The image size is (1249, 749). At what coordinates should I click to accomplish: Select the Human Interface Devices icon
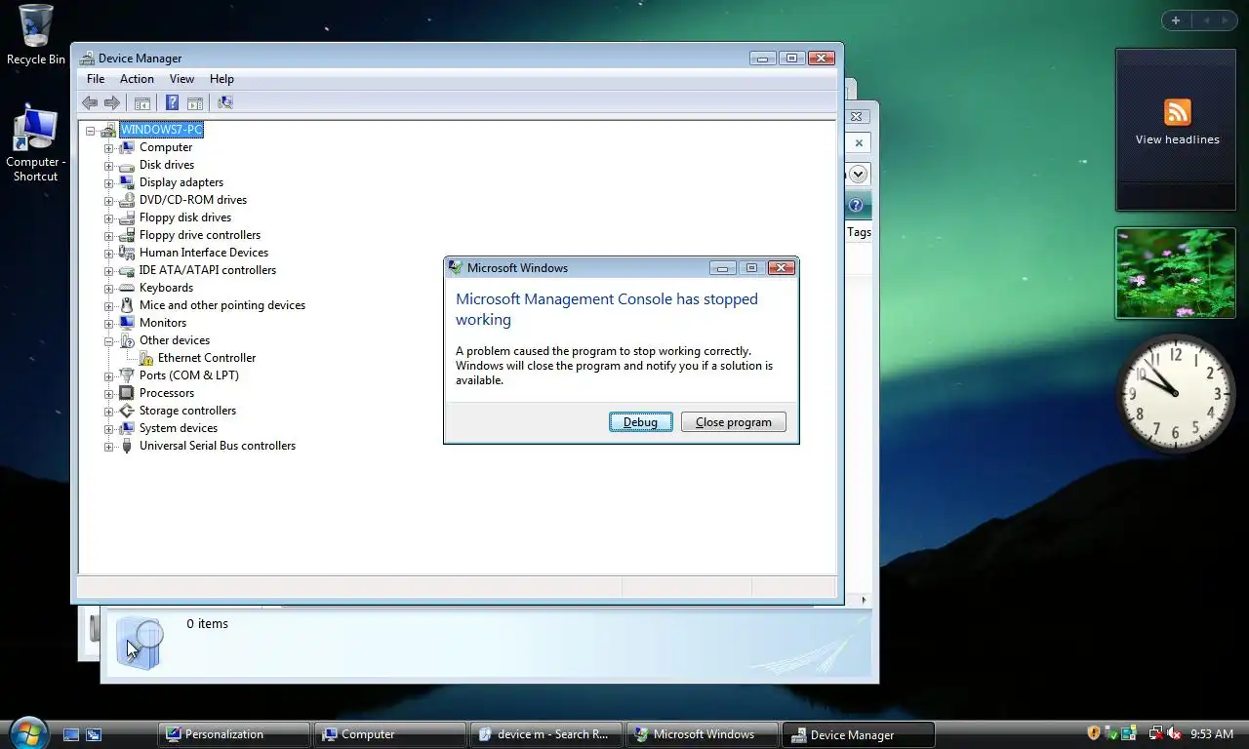127,253
